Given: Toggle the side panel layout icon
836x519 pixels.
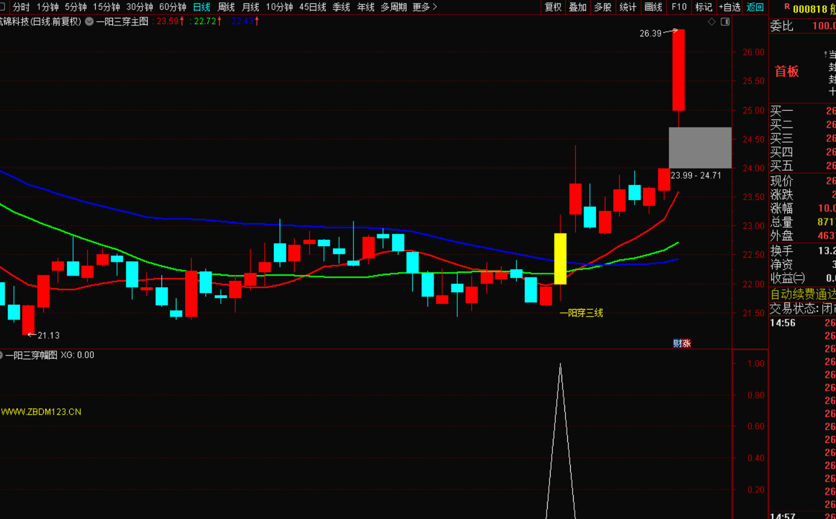Looking at the screenshot, I should pos(725,21).
